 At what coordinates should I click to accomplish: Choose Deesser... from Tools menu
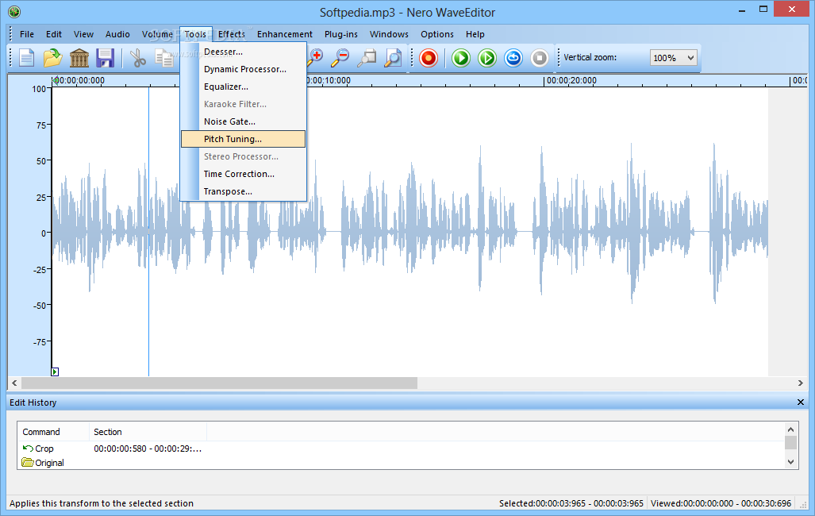[244, 52]
